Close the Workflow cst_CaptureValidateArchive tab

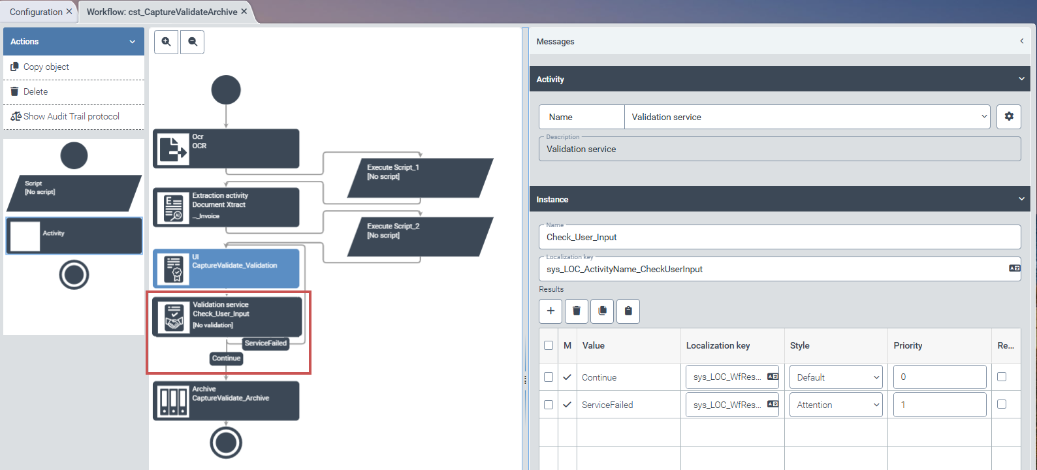coord(244,12)
